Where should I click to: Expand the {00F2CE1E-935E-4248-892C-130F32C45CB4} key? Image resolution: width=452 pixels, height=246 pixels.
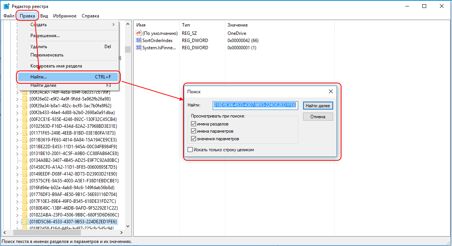[x=17, y=120]
